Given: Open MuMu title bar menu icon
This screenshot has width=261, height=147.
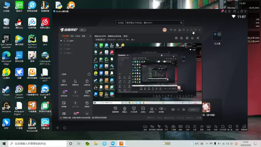Looking at the screenshot, I should pyautogui.click(x=229, y=11).
